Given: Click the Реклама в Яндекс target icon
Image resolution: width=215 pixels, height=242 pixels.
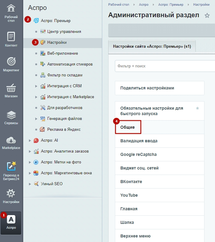Looking at the screenshot, I should tap(42, 129).
